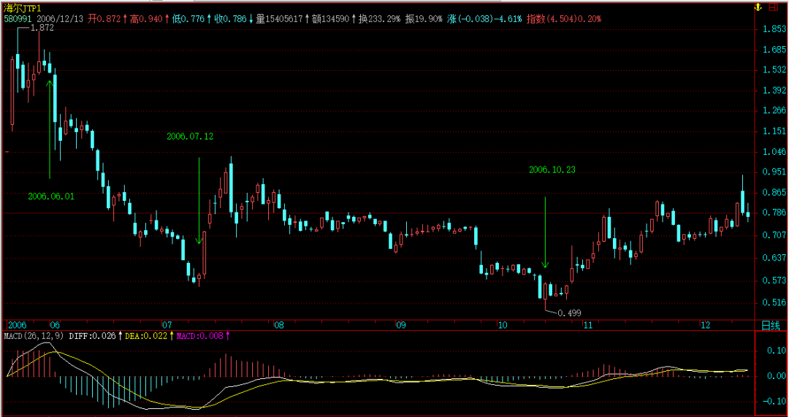Viewport: 789px width, 417px height.
Task: Click the 0.707 price axis label
Action: [x=775, y=234]
